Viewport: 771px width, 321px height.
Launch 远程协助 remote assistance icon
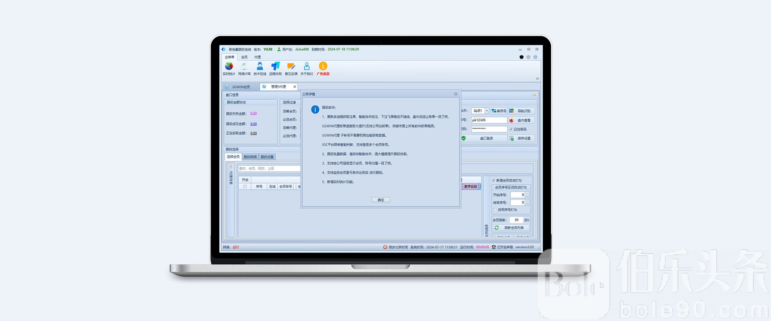pyautogui.click(x=275, y=66)
